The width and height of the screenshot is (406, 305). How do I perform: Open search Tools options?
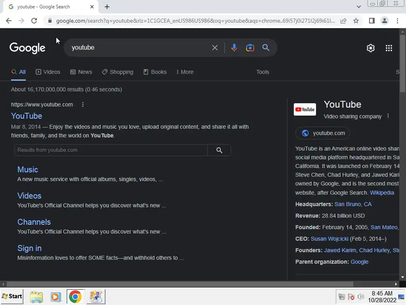point(262,72)
